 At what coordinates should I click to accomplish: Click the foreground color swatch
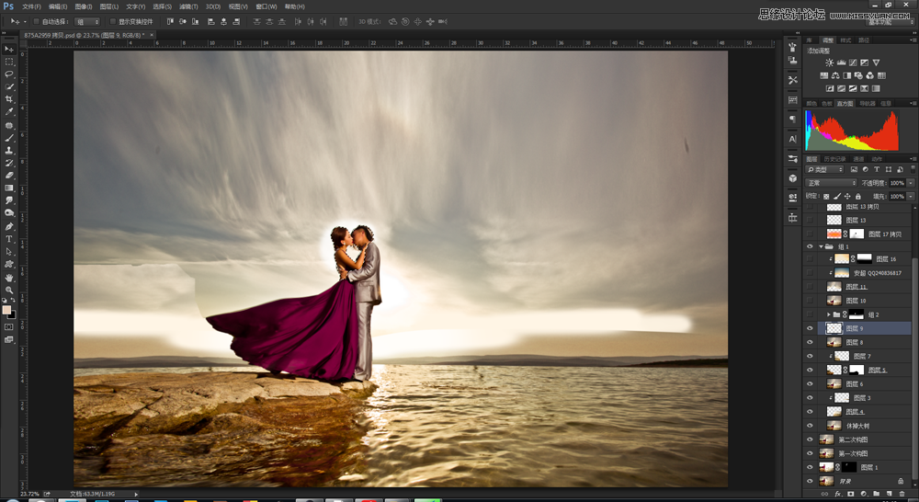(6, 310)
